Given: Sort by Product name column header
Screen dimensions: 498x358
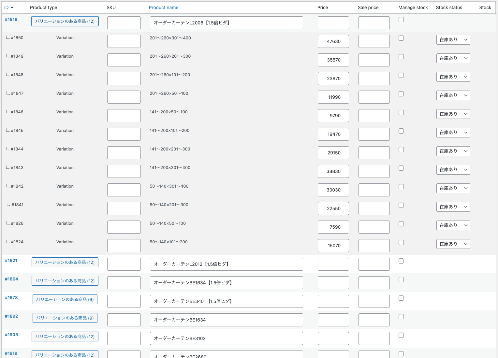Looking at the screenshot, I should click(x=163, y=7).
